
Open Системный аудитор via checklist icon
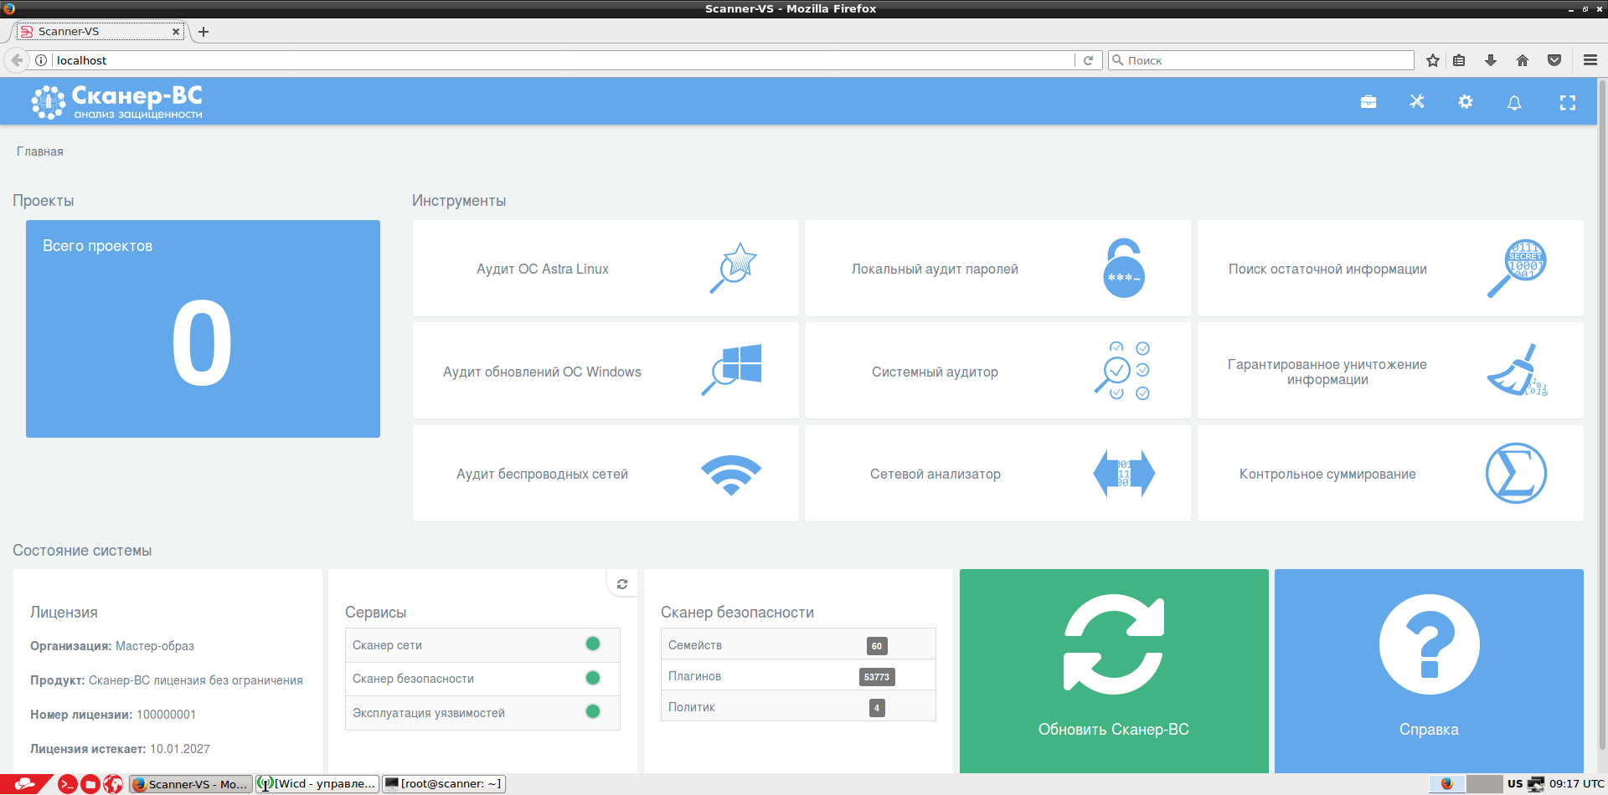pyautogui.click(x=1122, y=370)
